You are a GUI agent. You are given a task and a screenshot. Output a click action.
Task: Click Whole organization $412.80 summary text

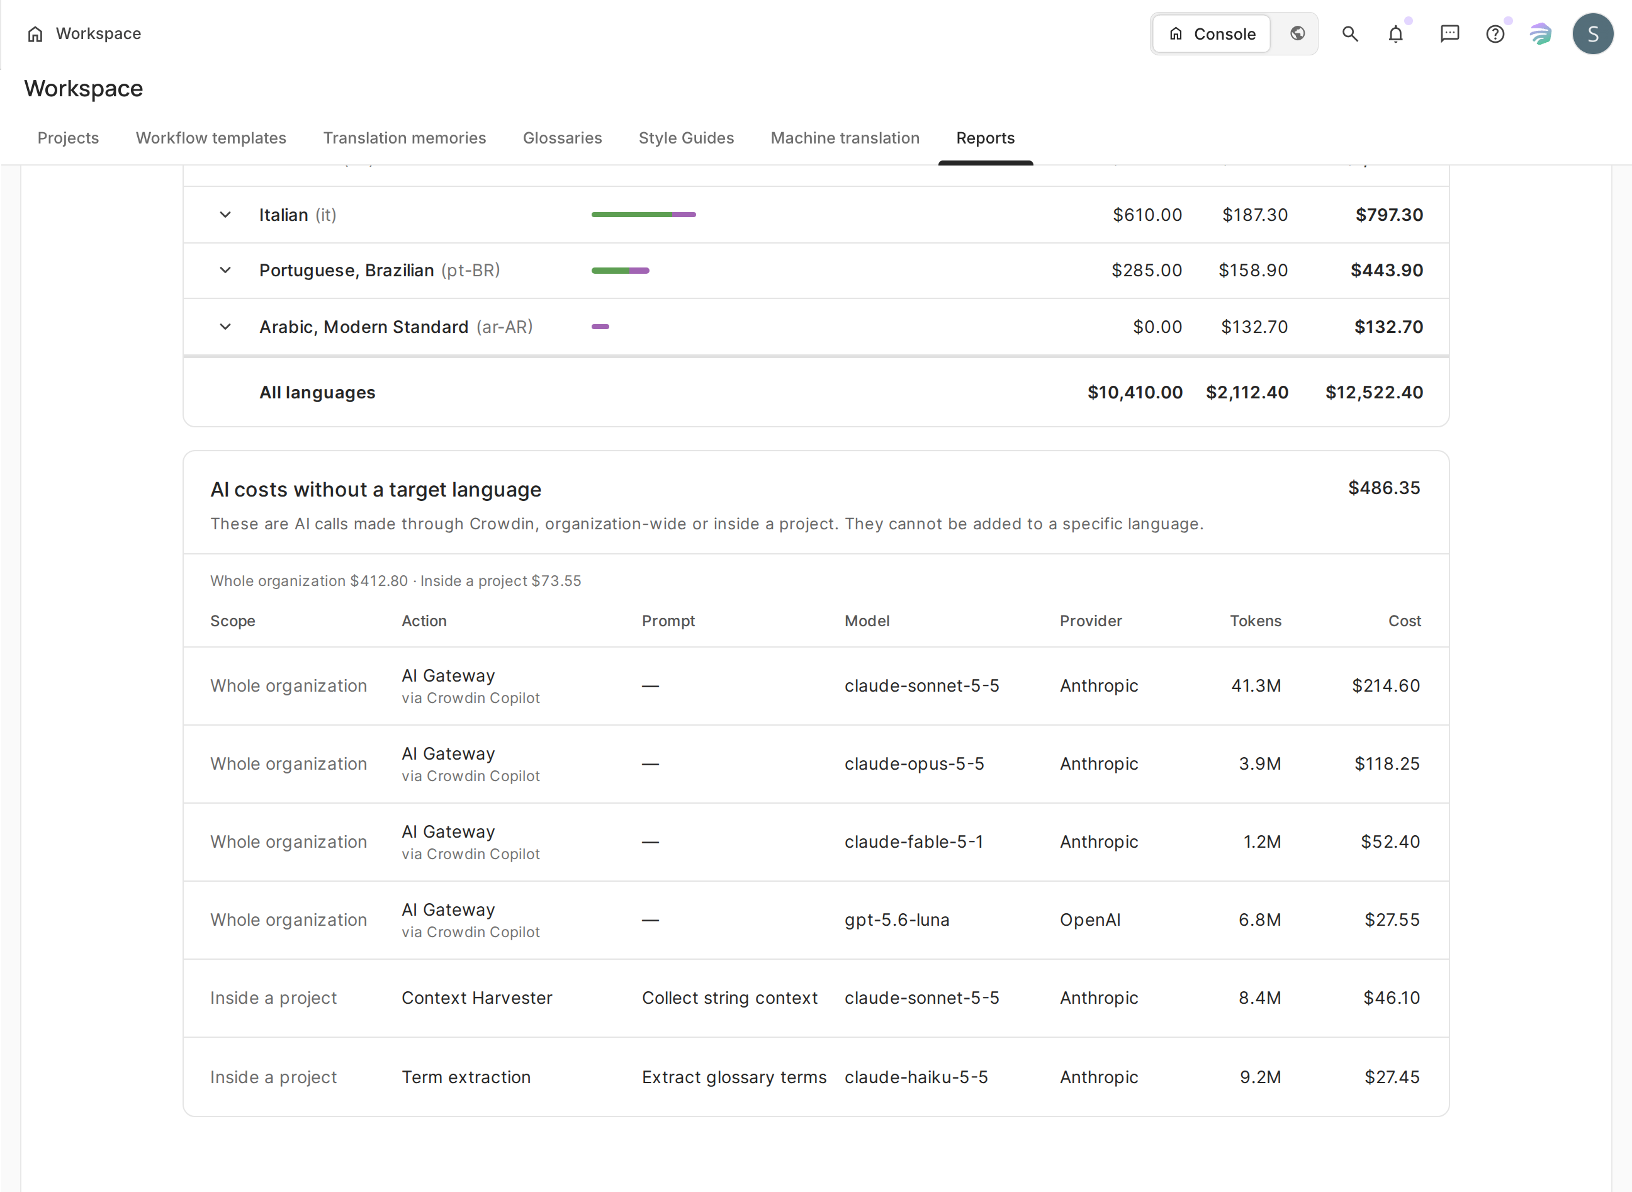[309, 581]
